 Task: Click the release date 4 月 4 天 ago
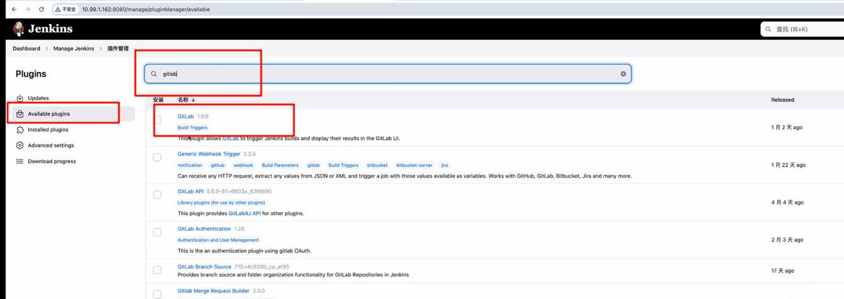point(787,203)
